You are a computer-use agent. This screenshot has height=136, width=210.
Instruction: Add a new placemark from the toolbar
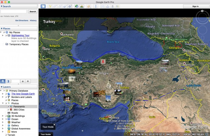click(50, 6)
